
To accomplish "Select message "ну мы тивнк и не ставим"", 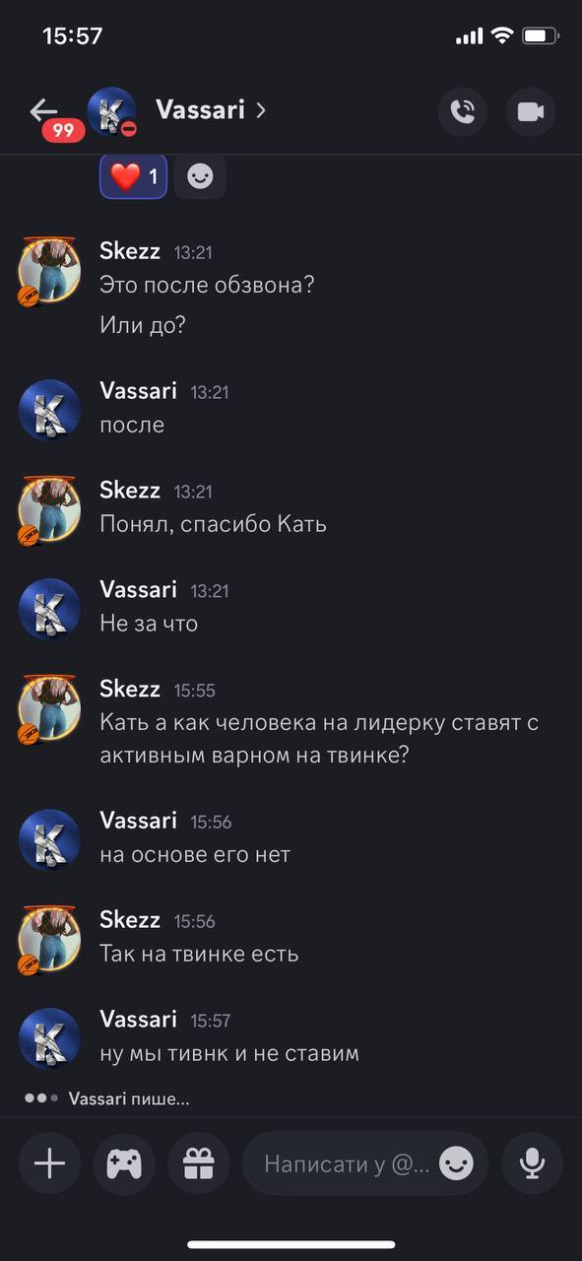I will coord(229,1053).
